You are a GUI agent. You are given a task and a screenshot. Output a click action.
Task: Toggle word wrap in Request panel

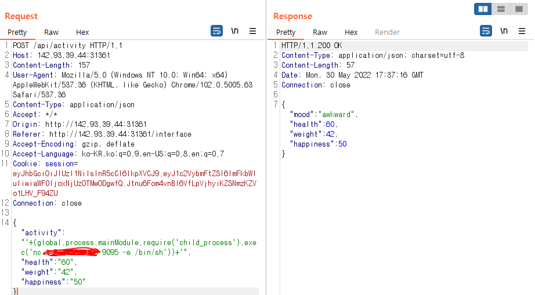click(216, 31)
